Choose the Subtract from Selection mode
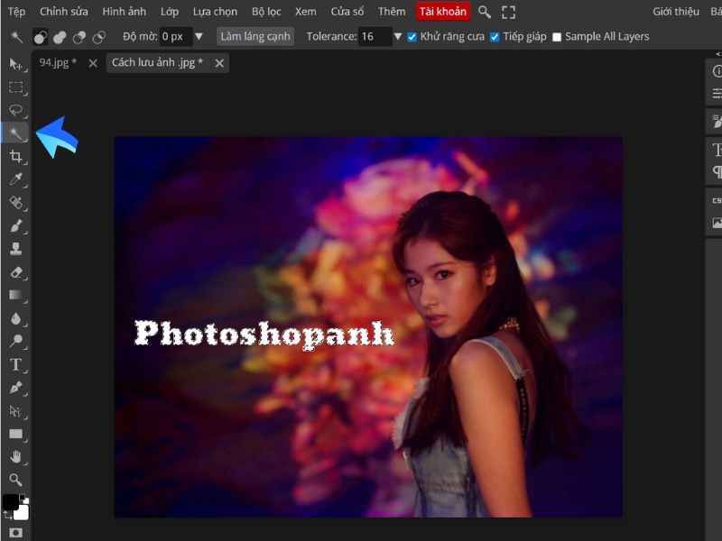 coord(79,37)
